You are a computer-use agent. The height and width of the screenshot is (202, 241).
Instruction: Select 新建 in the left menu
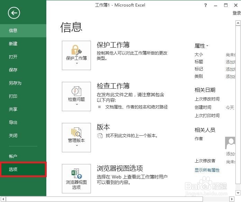coord(23,44)
